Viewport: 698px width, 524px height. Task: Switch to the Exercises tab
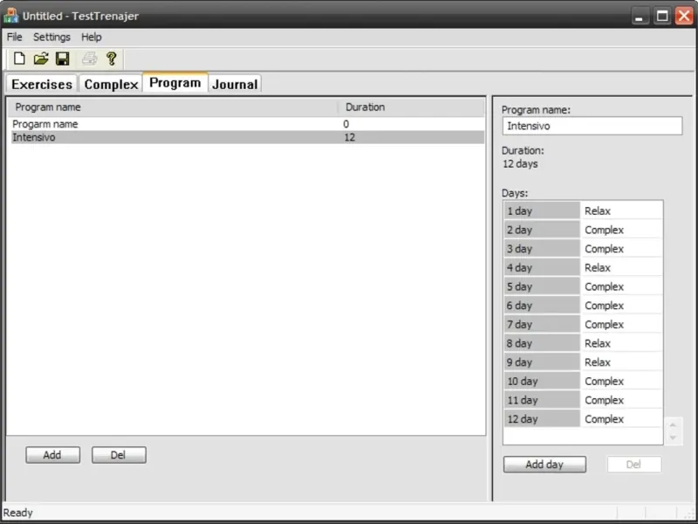(42, 84)
